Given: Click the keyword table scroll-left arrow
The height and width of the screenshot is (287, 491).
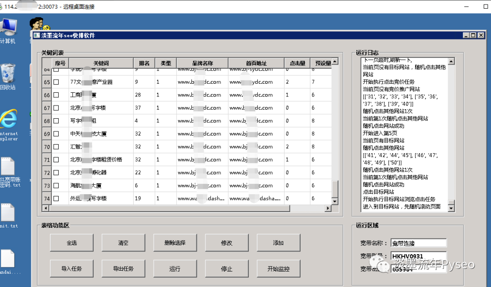Looking at the screenshot, I should point(46,208).
